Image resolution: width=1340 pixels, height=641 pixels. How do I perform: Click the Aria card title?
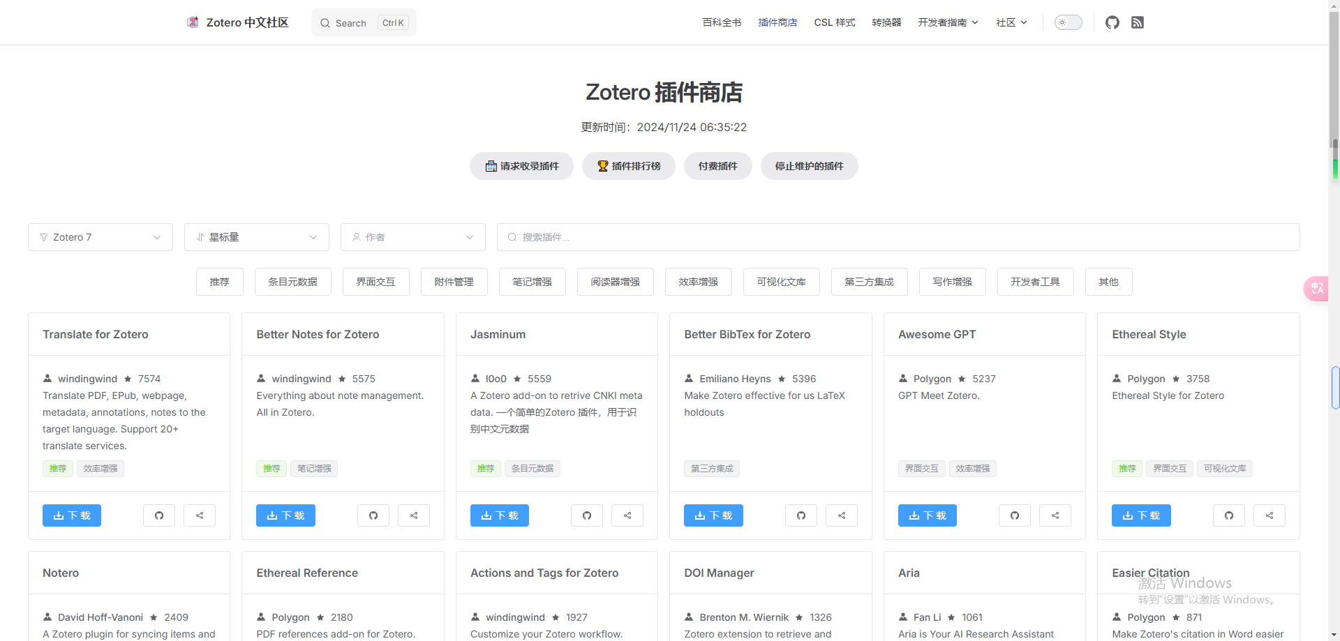coord(909,573)
